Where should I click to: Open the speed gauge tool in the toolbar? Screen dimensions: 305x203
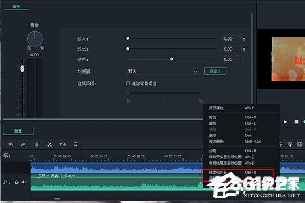pos(63,144)
